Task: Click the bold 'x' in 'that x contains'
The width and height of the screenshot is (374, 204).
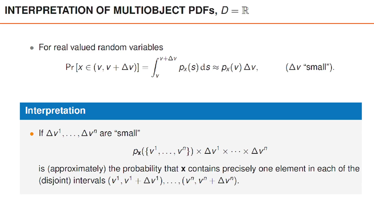Action: tap(183, 169)
